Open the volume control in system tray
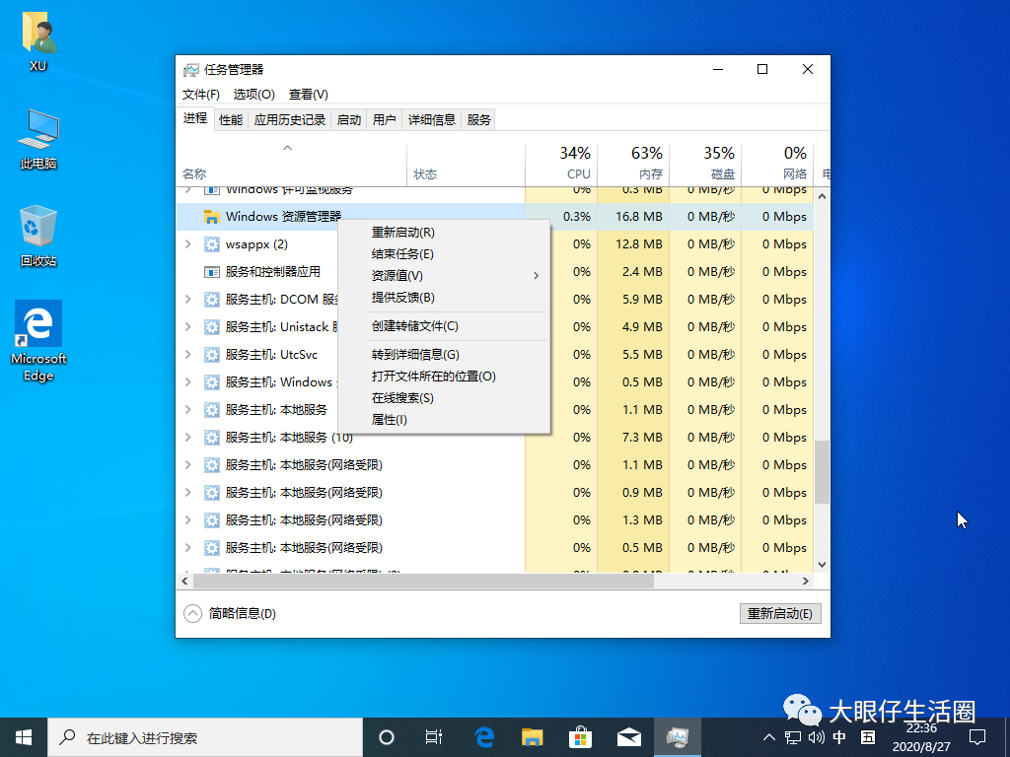Image resolution: width=1010 pixels, height=757 pixels. coord(815,736)
